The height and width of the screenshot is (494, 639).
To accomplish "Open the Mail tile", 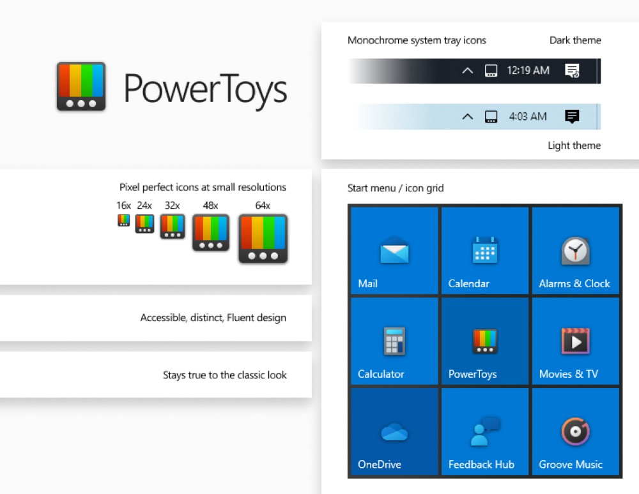I will coord(394,251).
